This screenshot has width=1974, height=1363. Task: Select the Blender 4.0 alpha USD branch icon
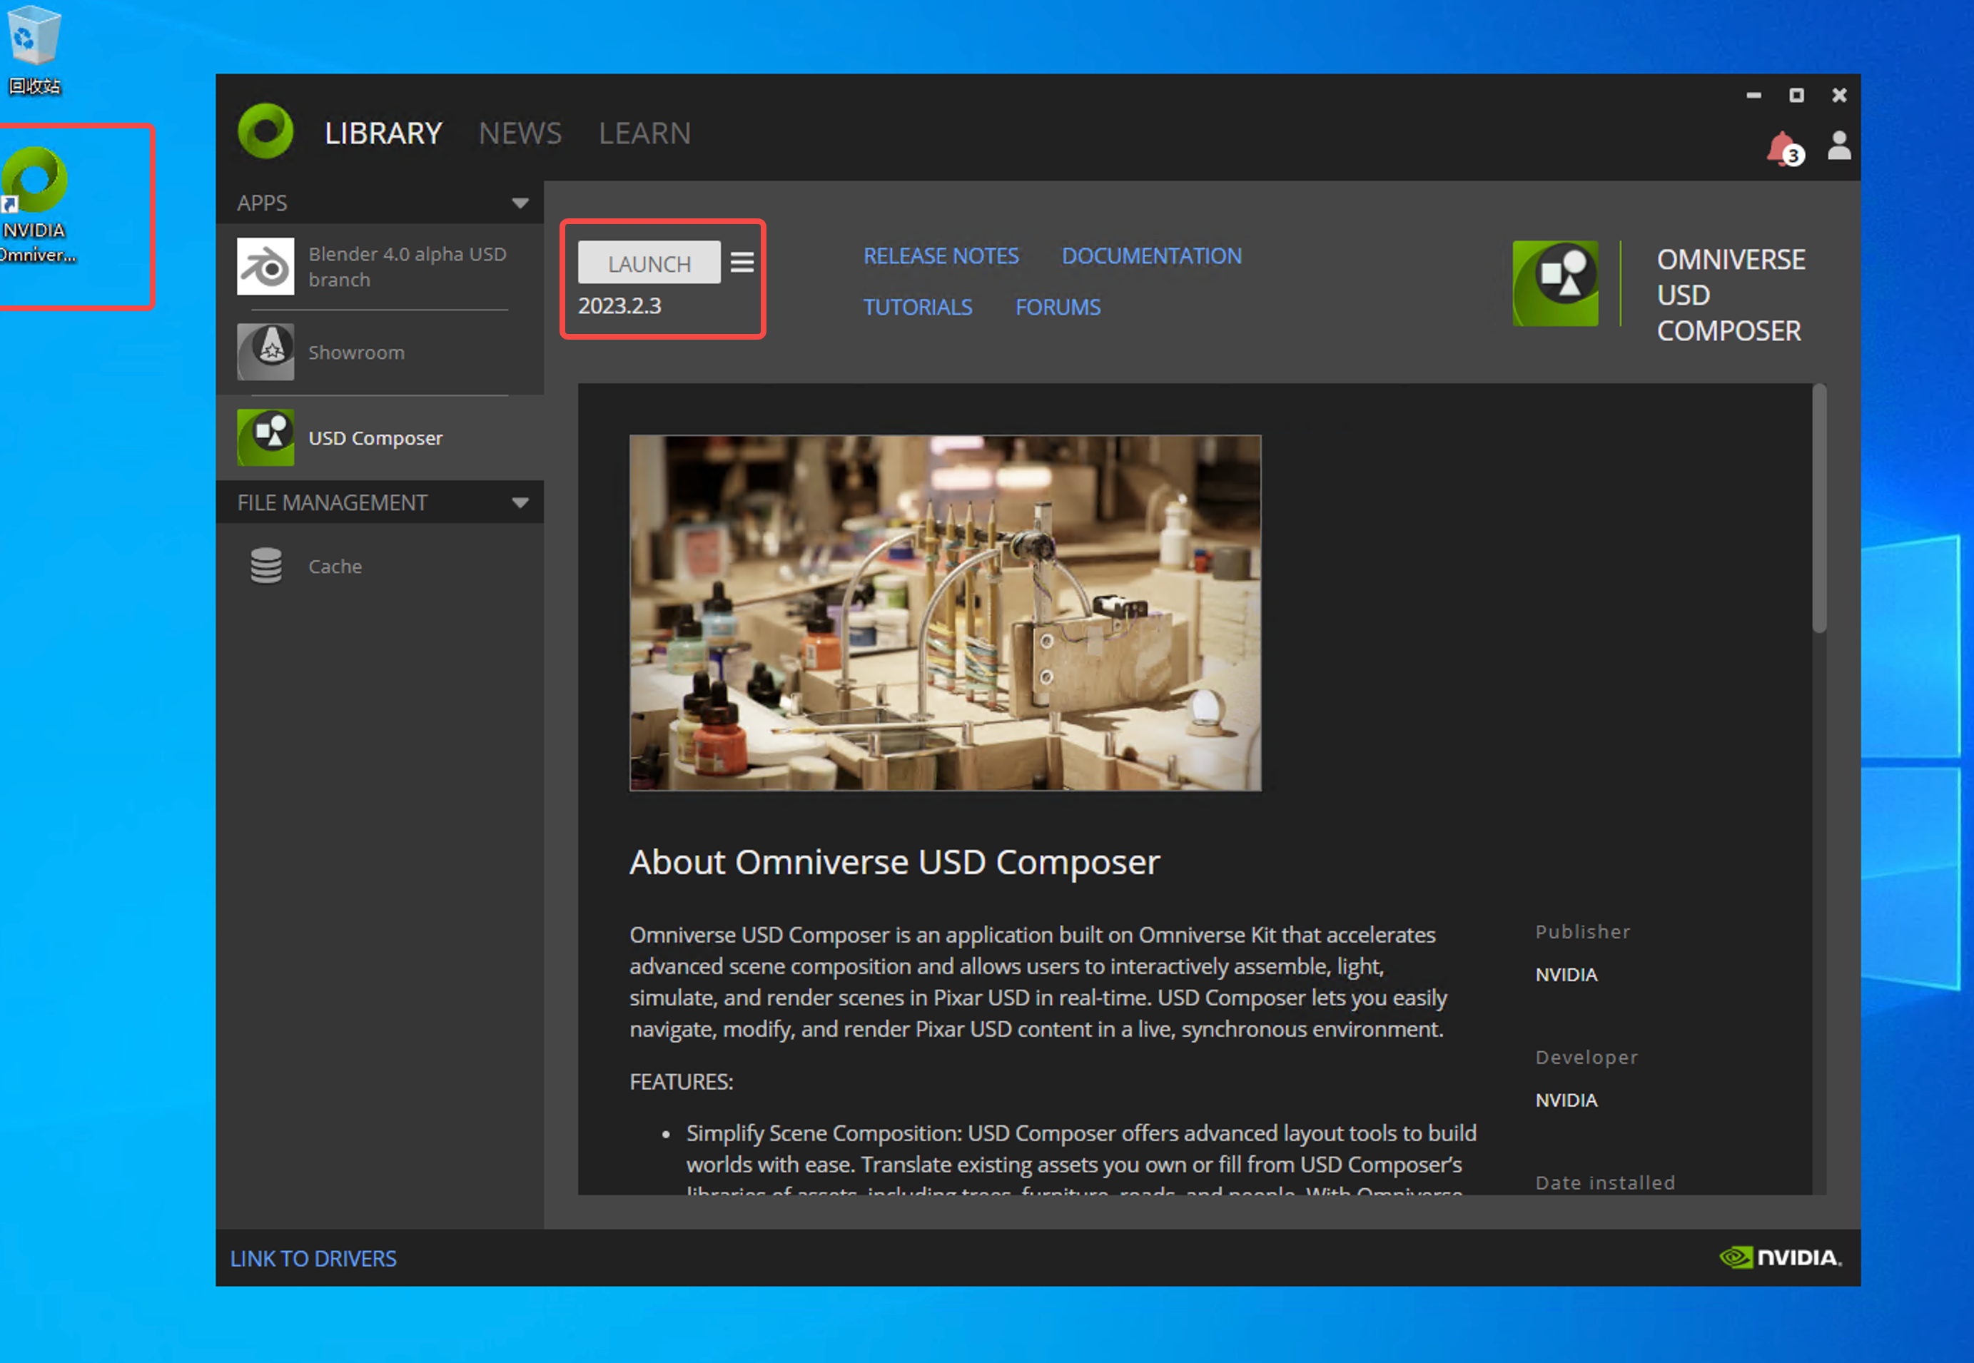click(x=265, y=266)
